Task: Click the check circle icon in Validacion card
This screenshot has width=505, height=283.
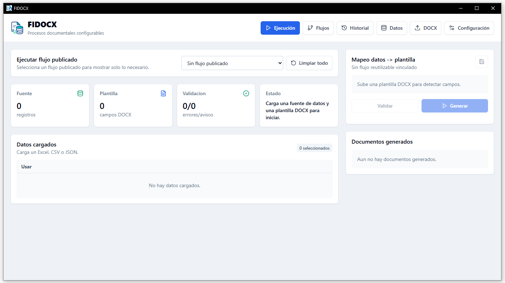Action: point(246,93)
